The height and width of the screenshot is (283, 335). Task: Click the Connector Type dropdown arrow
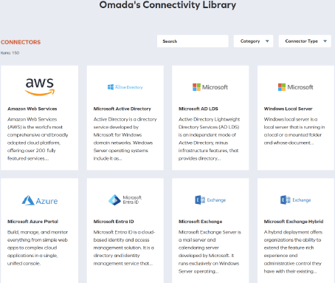(x=325, y=41)
